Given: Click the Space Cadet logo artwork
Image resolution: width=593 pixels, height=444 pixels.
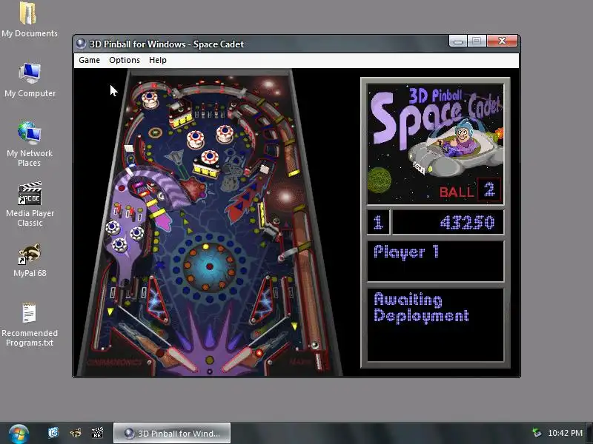Looking at the screenshot, I should click(x=435, y=144).
